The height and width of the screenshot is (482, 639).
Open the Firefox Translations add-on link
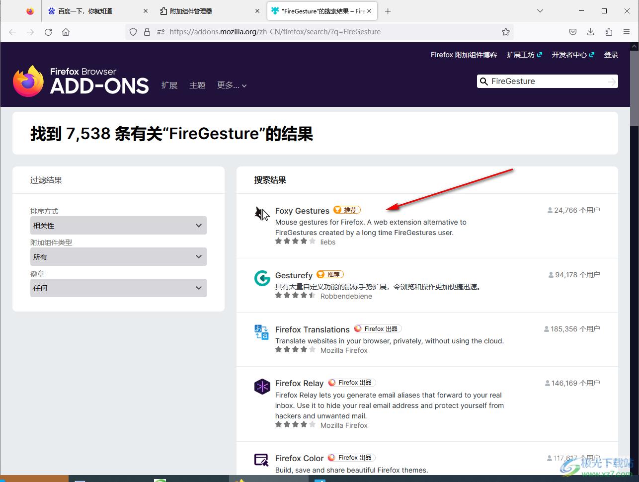[x=313, y=329]
